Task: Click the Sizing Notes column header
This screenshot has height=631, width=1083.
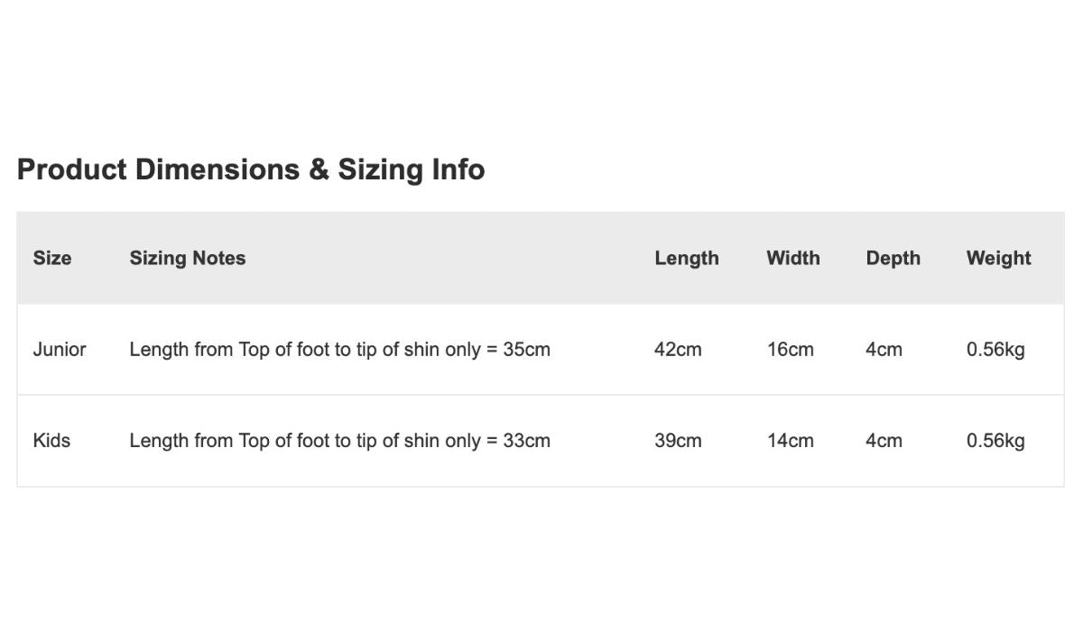Action: click(x=188, y=259)
